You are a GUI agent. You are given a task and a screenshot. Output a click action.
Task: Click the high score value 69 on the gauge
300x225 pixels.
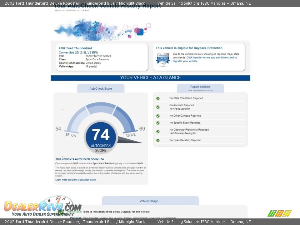pyautogui.click(x=142, y=129)
